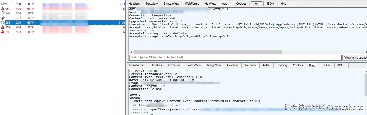
Task: Click the response Connection: close line
Action: click(x=145, y=89)
